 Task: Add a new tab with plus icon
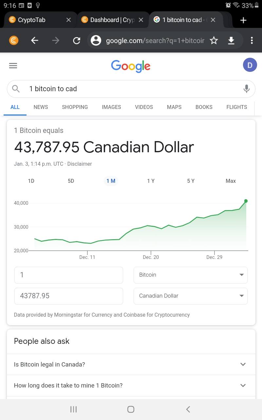tap(243, 20)
